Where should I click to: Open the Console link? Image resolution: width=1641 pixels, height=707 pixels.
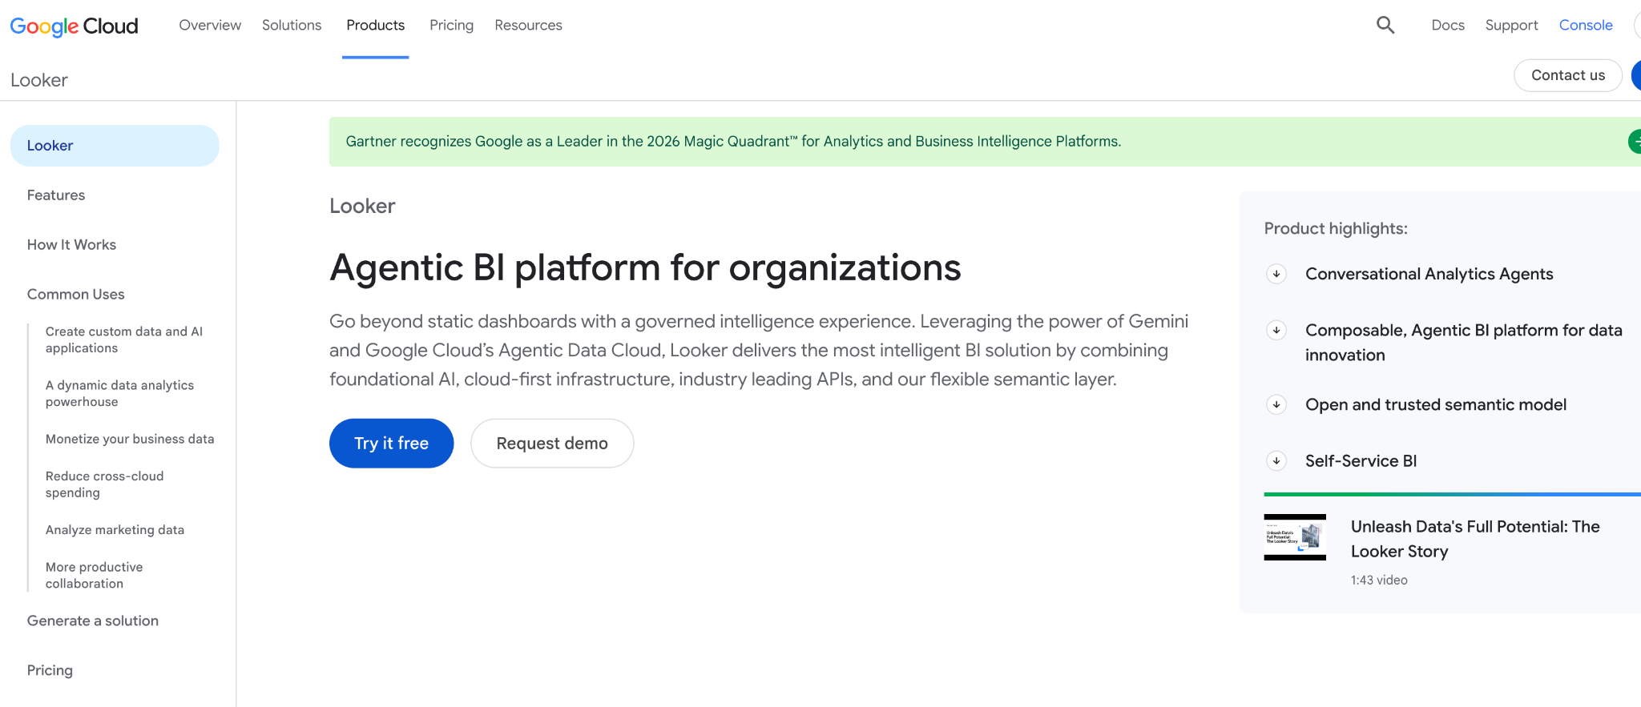pyautogui.click(x=1586, y=25)
